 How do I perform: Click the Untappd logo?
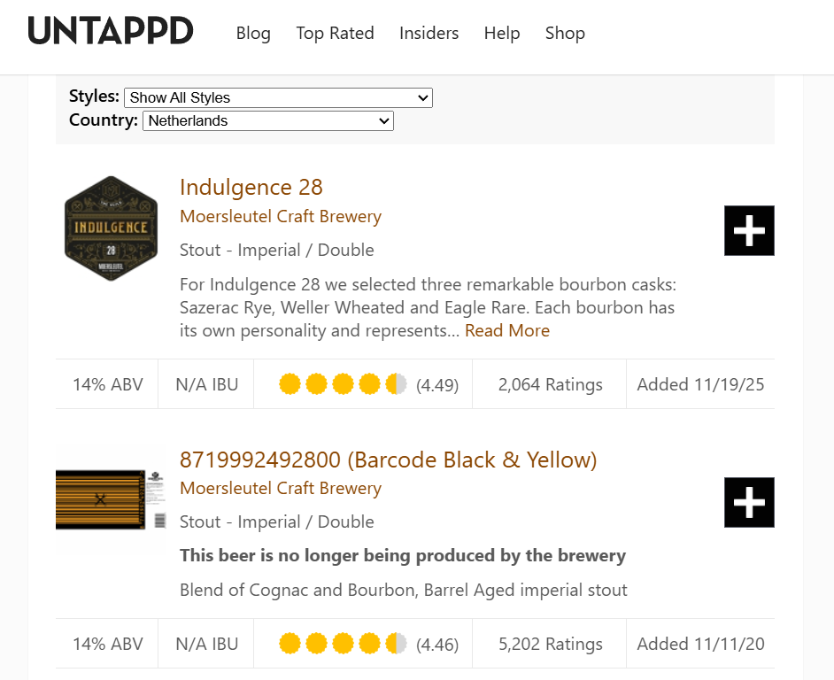point(111,30)
